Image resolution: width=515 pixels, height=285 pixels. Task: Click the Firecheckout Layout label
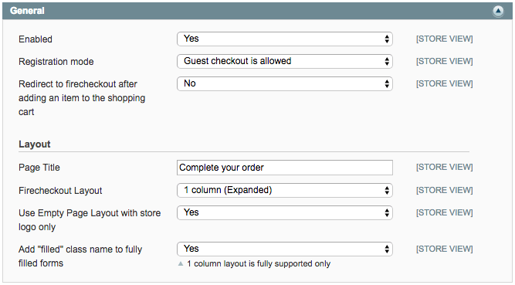(x=60, y=191)
